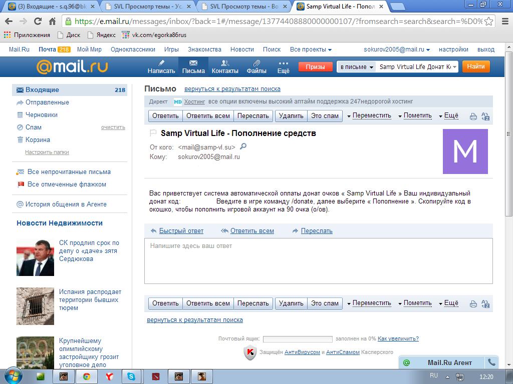Search sender via magnifier icon
Screen dimensions: 513x384
[x=243, y=146]
